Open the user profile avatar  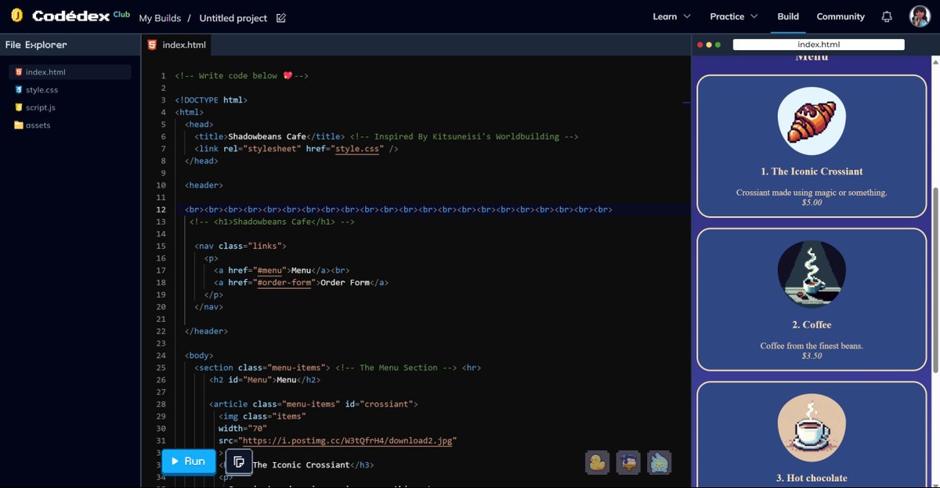920,16
